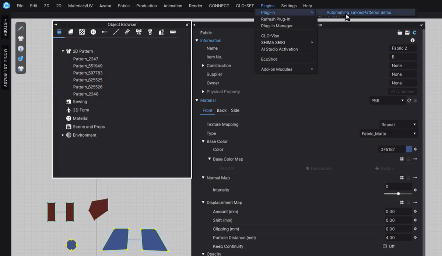The height and width of the screenshot is (256, 442).
Task: Click the Normal Map Intensity slider handle
Action: [399, 193]
